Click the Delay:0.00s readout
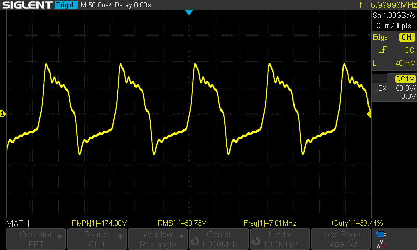Image resolution: width=417 pixels, height=250 pixels. pos(133,5)
